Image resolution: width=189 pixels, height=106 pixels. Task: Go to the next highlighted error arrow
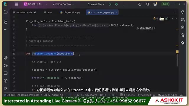click(x=176, y=19)
